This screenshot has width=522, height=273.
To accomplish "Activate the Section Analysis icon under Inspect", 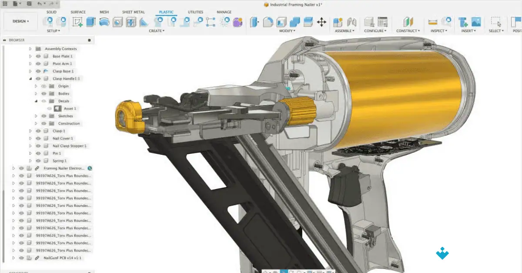I will 447,20.
